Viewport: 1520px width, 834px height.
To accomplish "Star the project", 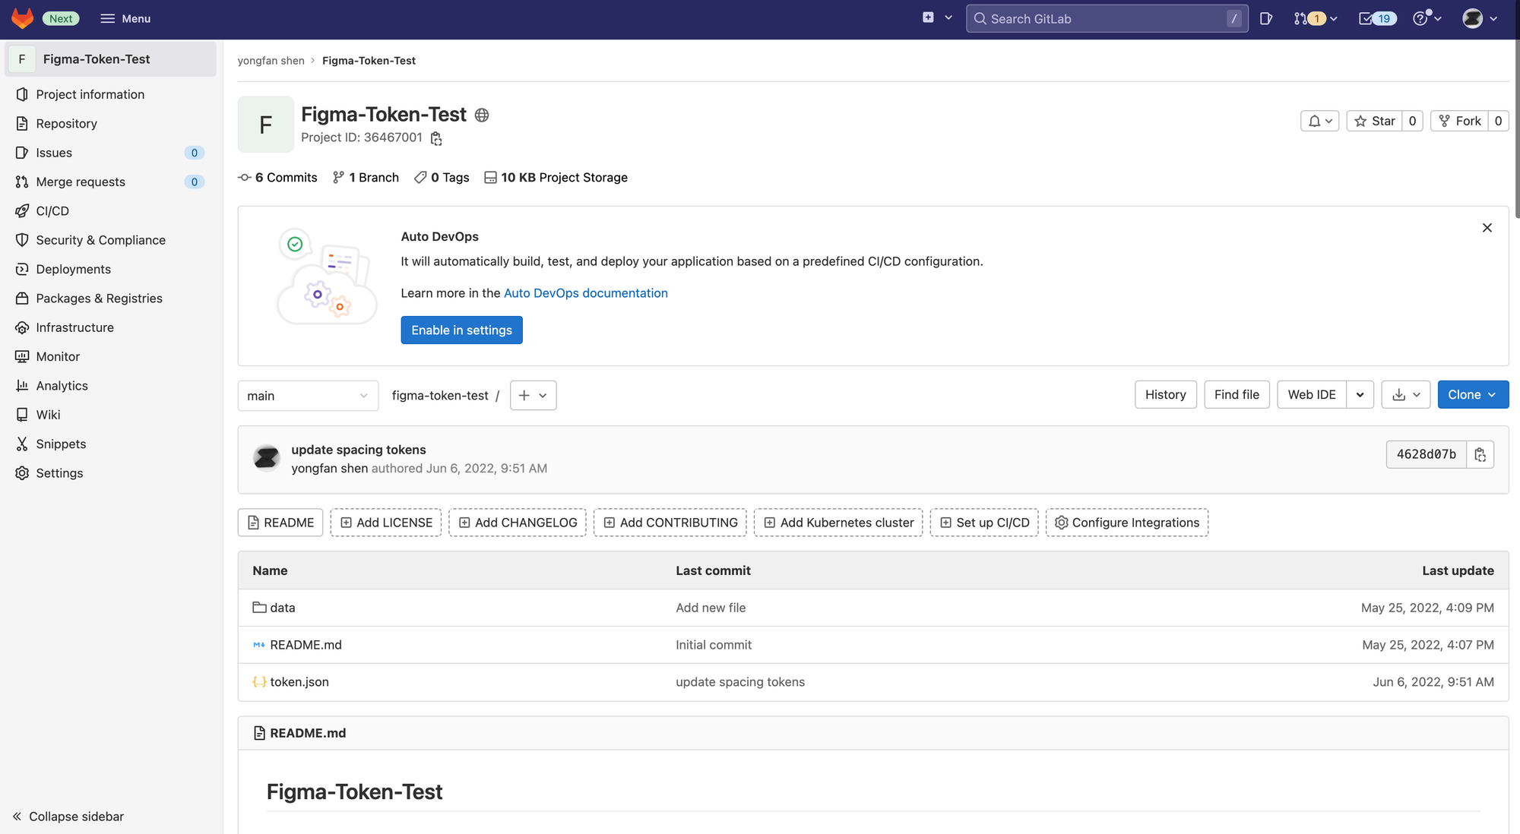I will click(x=1375, y=121).
